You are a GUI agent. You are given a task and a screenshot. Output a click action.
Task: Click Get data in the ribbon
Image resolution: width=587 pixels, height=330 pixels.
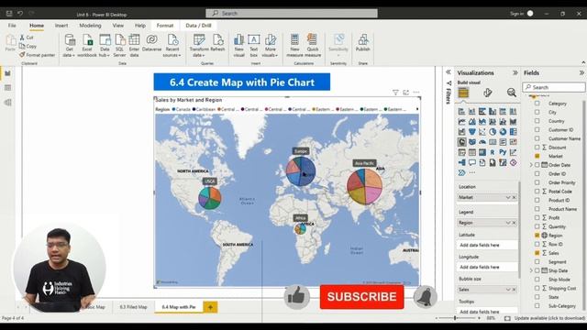[x=70, y=45]
